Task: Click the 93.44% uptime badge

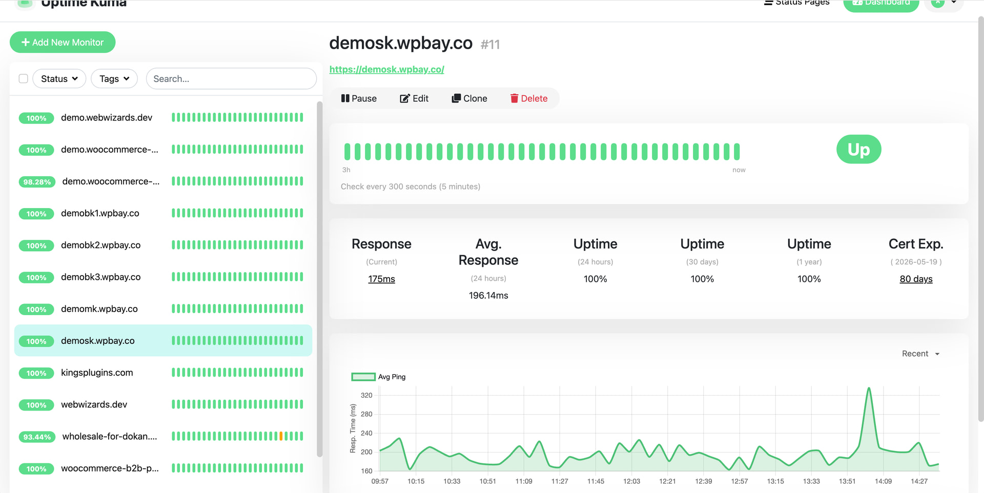Action: pyautogui.click(x=37, y=437)
